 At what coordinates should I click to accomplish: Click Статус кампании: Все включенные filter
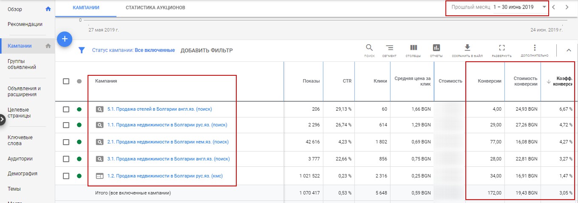(133, 50)
